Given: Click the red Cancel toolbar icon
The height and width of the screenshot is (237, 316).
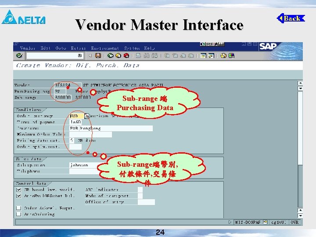Looking at the screenshot, I should click(x=126, y=56).
